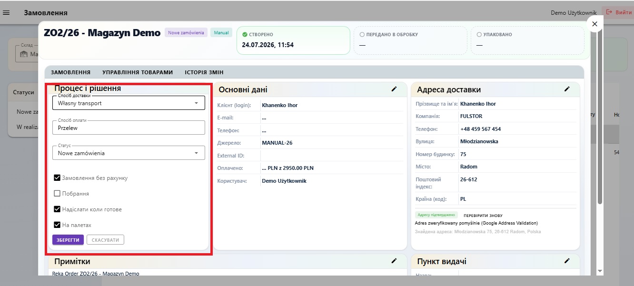
Task: Click the Зберегти button
Action: 68,240
